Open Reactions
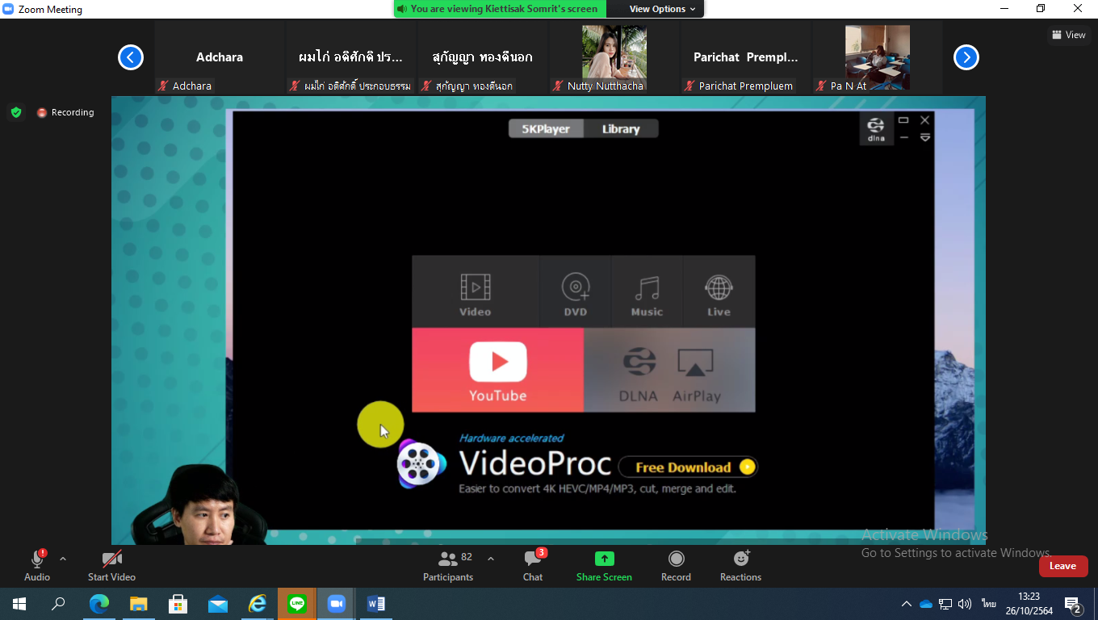Screen dimensions: 1098x620 [740, 565]
